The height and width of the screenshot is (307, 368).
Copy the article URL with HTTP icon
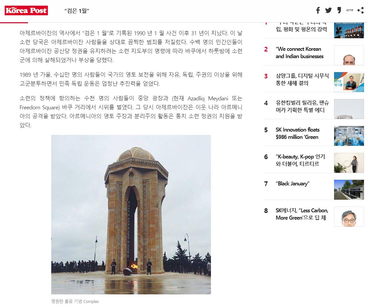(350, 10)
